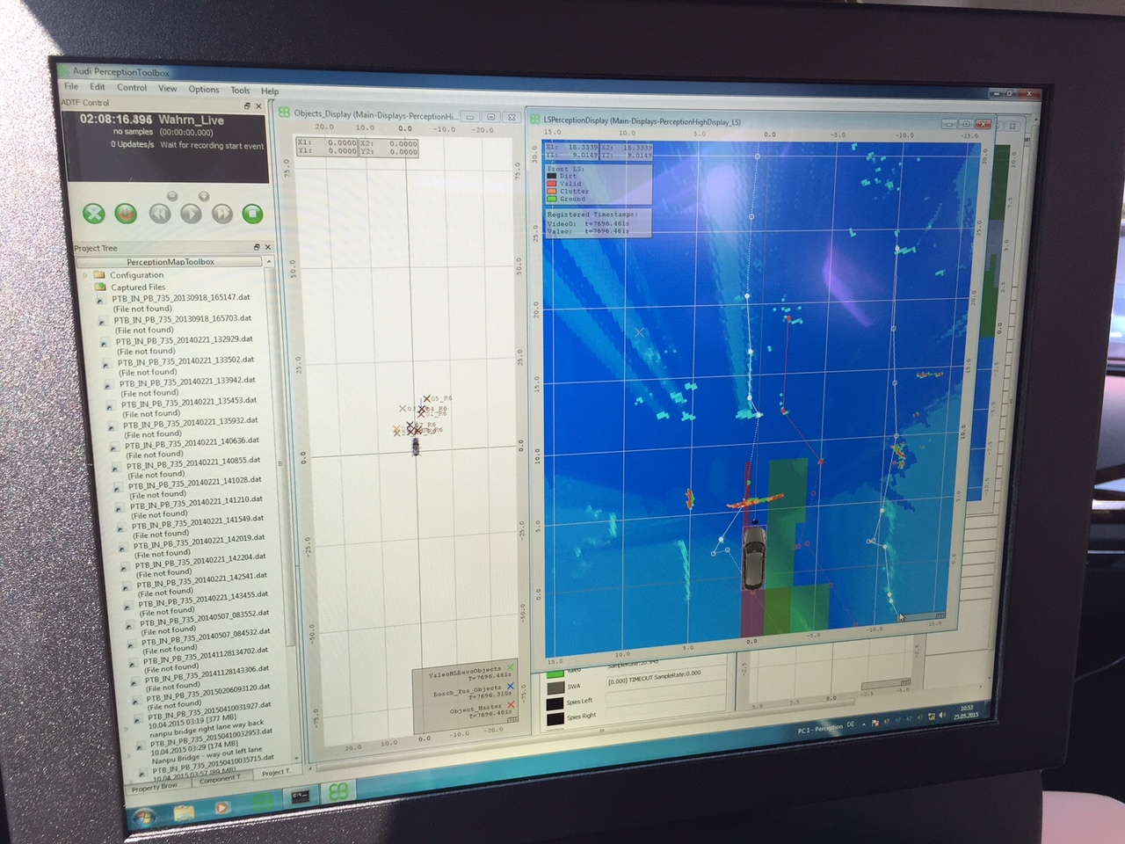Click the Clutter color swatch in Front LS legend

pos(552,191)
